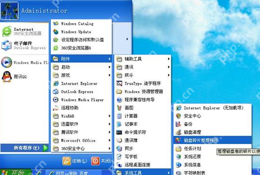The image size is (260, 175).
Task: Open 命令提示符 command prompt icon
Action: point(119,132)
